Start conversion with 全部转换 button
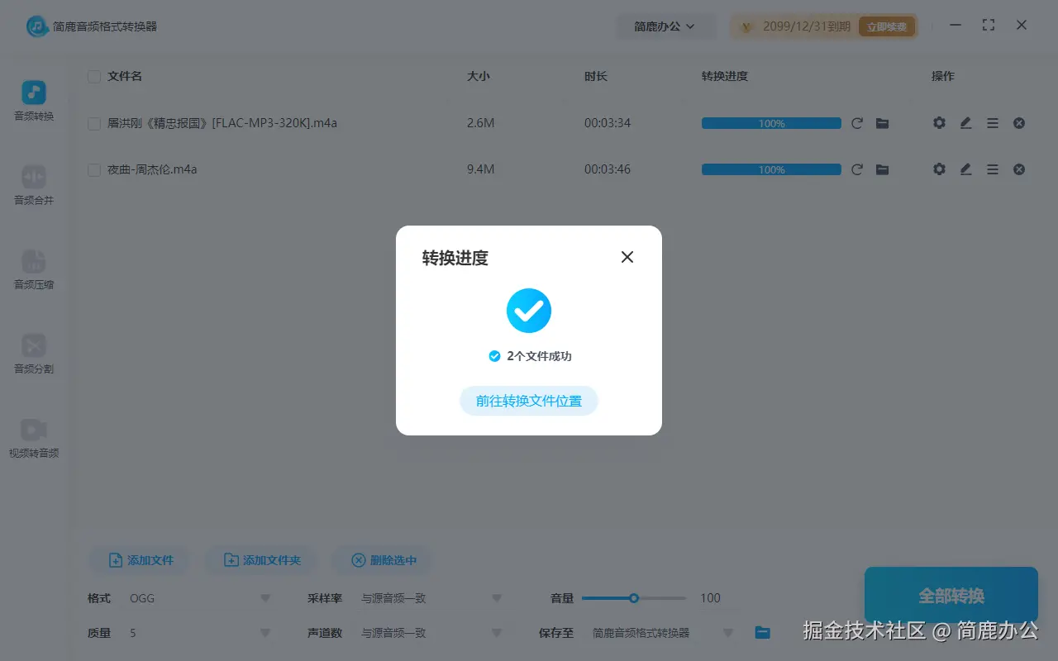 coord(951,596)
